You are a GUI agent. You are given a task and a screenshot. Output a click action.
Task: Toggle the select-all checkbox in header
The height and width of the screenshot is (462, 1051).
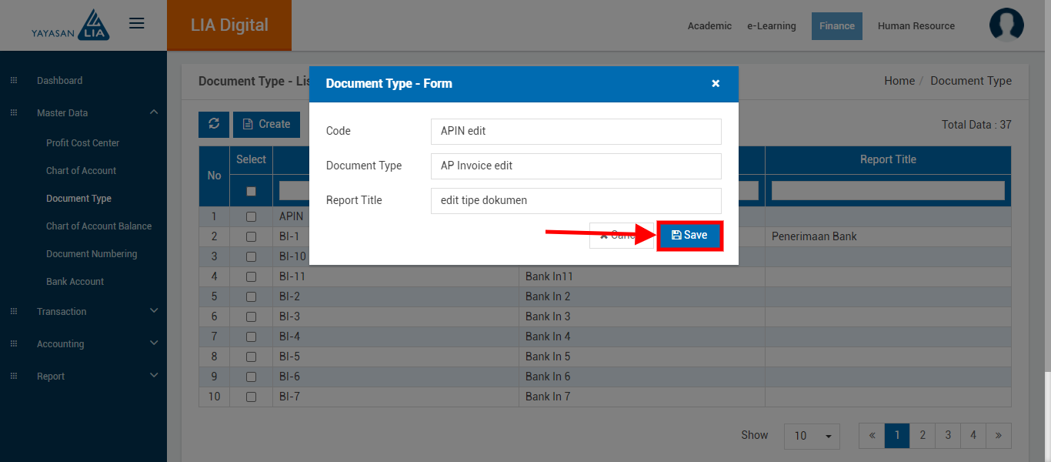point(251,191)
